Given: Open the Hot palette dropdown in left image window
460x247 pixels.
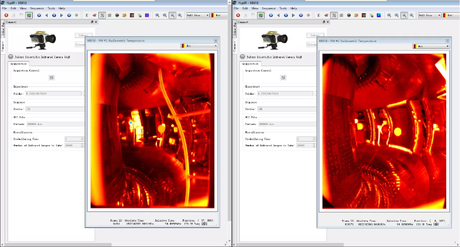Looking at the screenshot, I should (x=199, y=45).
